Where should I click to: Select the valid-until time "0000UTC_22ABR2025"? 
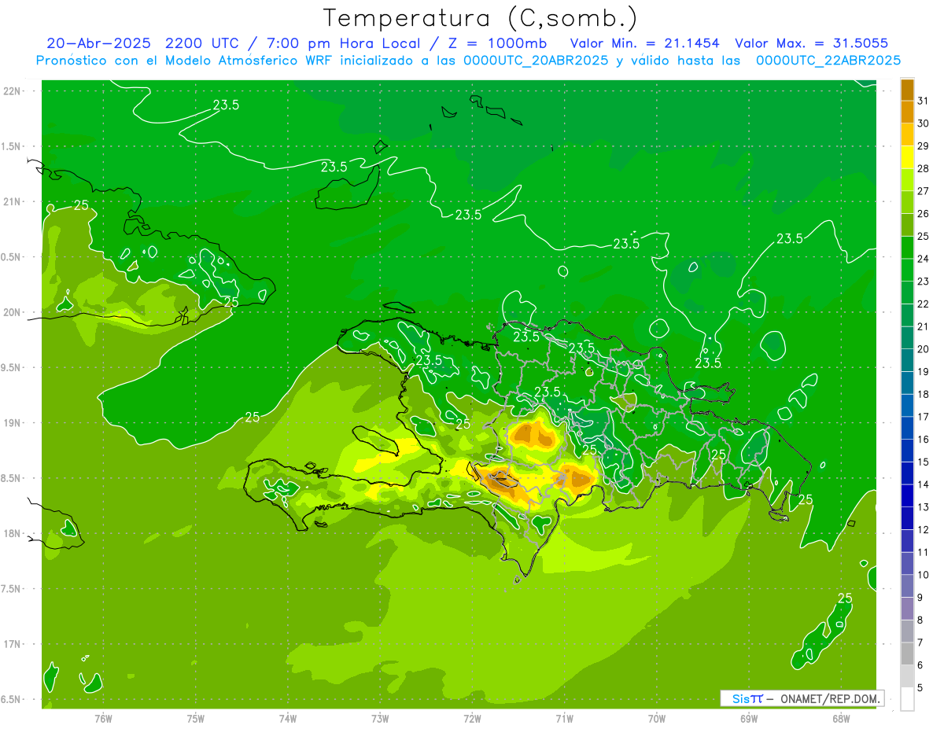click(828, 61)
